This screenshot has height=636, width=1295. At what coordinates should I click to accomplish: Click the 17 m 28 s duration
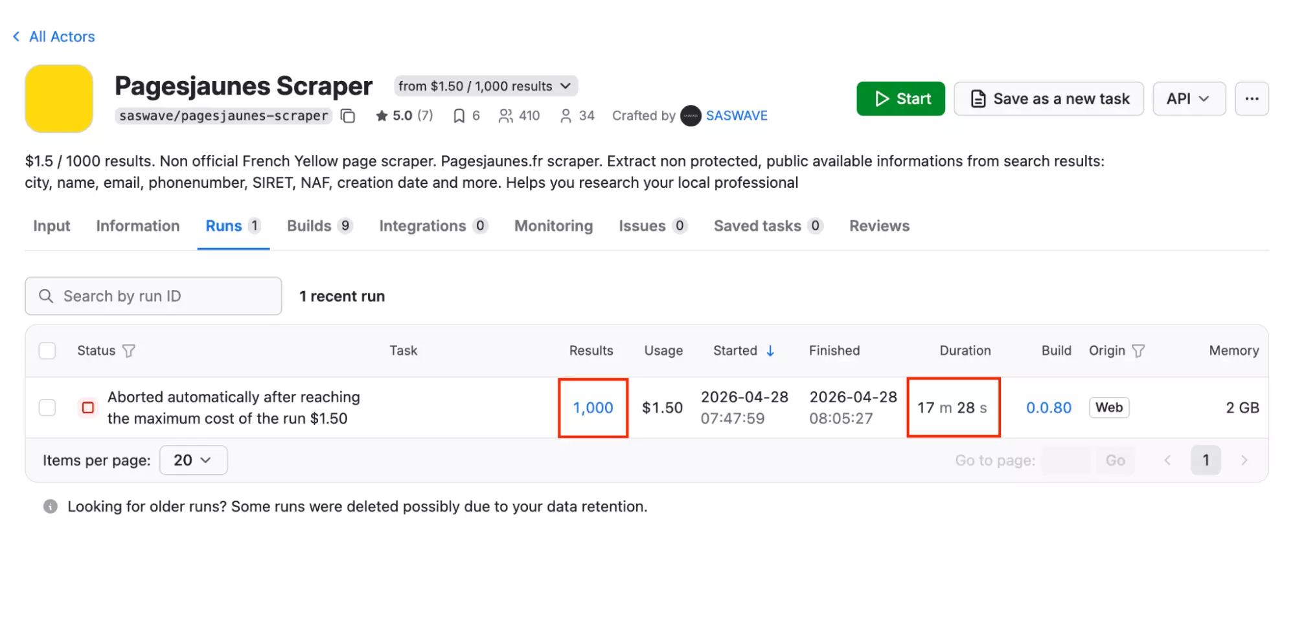[x=952, y=408]
